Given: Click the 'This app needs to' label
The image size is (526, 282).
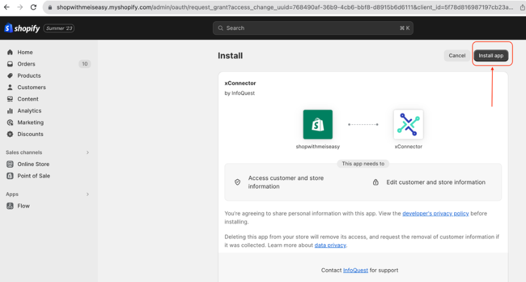Looking at the screenshot, I should pyautogui.click(x=363, y=164).
